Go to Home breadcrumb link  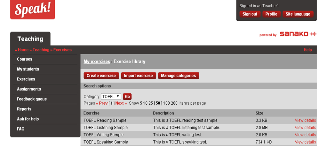point(23,50)
